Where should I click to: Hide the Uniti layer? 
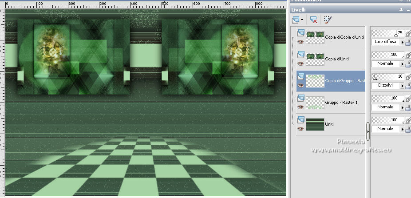300,129
